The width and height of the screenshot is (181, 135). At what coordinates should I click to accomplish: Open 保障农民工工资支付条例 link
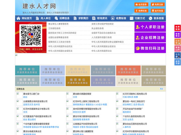(59, 42)
